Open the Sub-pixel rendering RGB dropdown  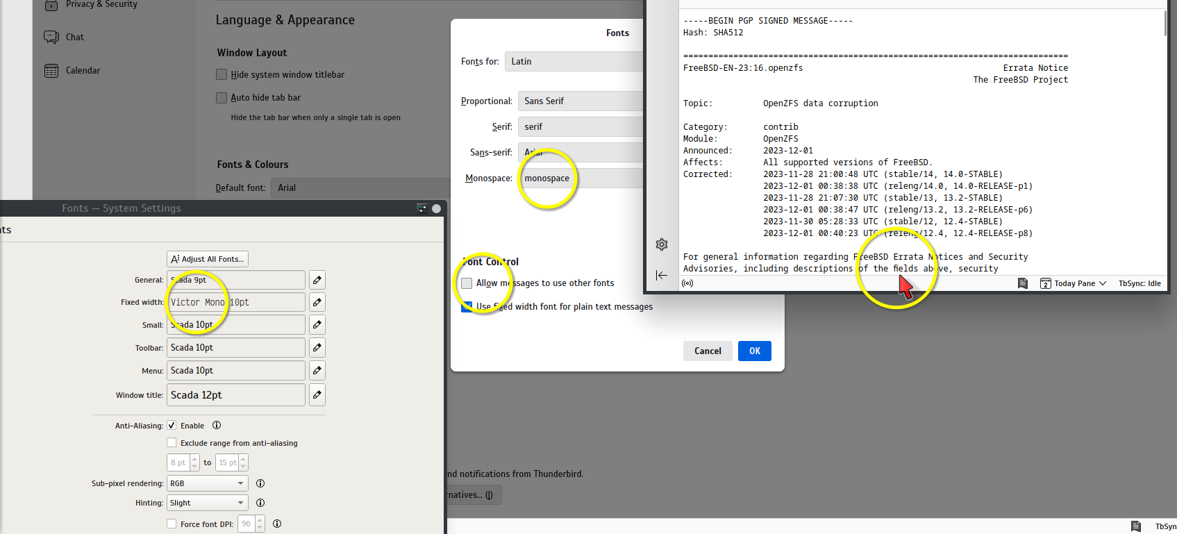point(207,483)
